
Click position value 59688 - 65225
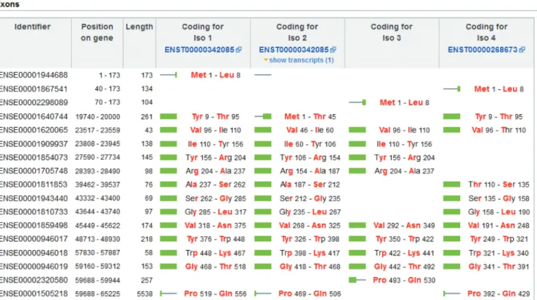(x=97, y=294)
